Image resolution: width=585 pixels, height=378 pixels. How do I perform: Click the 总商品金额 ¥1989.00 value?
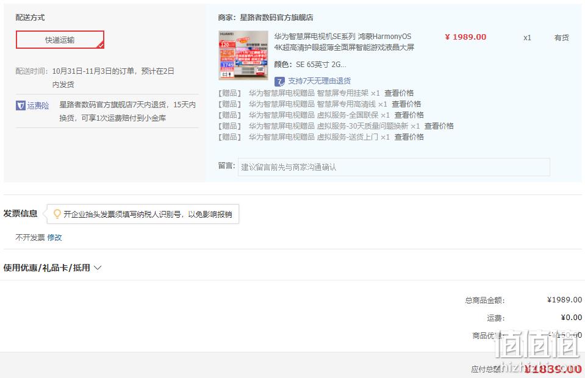[564, 300]
